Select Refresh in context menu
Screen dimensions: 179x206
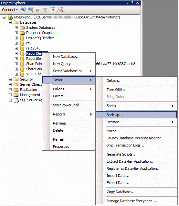coord(68,139)
